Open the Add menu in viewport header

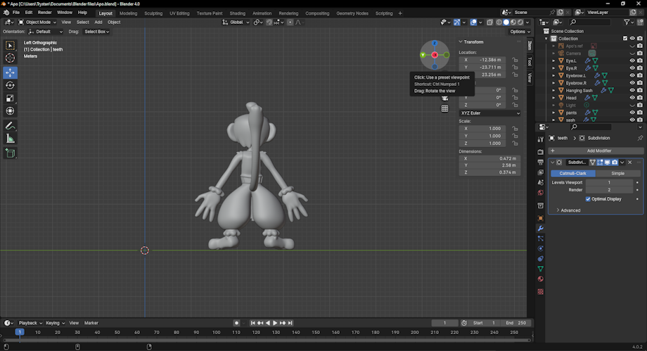(98, 23)
